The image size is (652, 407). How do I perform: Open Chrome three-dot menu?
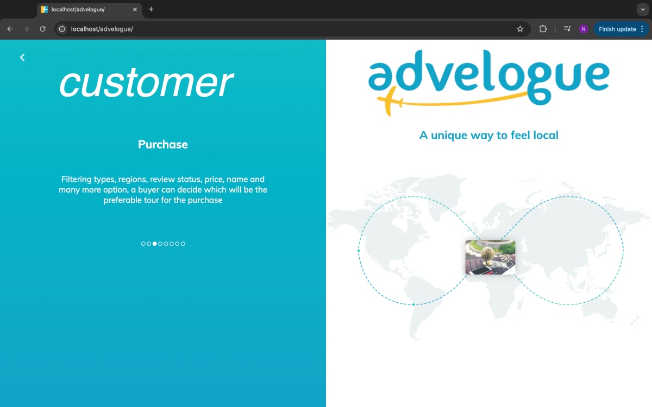point(642,29)
